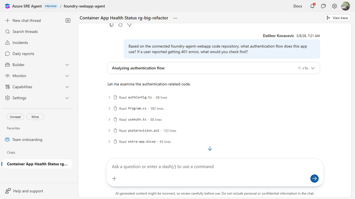Click the file icon beside entra-app.bicep
The width and height of the screenshot is (355, 199).
115,142
